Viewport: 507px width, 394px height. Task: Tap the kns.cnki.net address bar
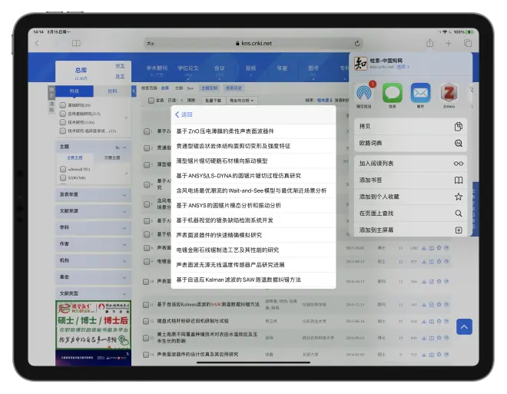pyautogui.click(x=253, y=43)
